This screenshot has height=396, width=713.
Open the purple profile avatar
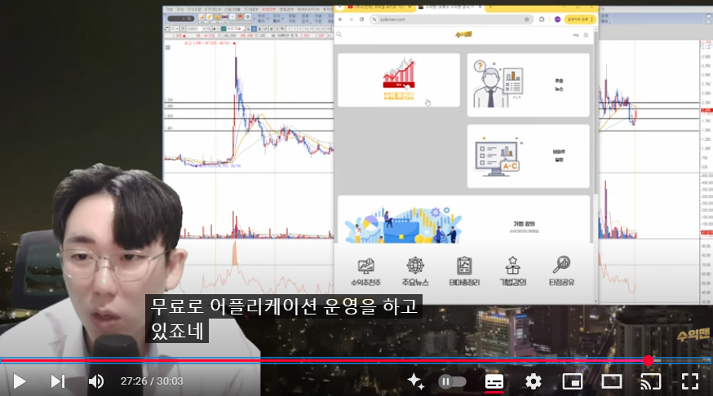click(557, 19)
